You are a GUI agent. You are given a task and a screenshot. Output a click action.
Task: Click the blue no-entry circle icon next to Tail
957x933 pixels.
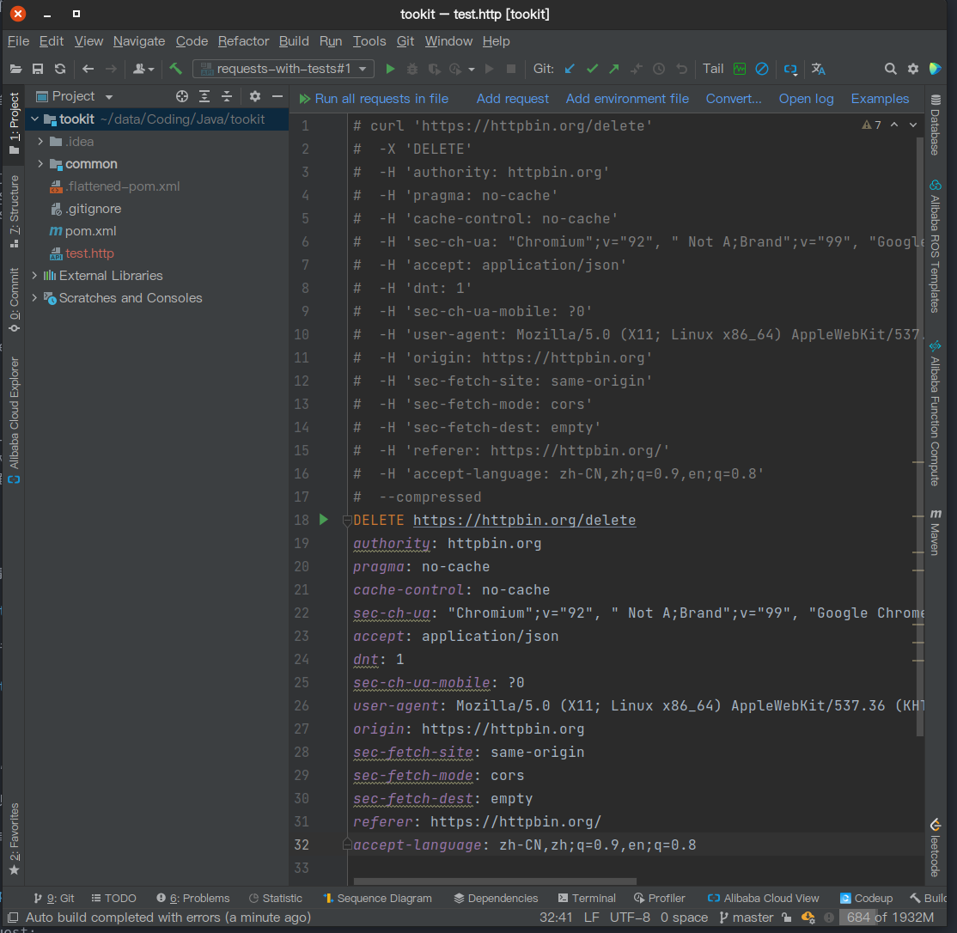pyautogui.click(x=762, y=69)
